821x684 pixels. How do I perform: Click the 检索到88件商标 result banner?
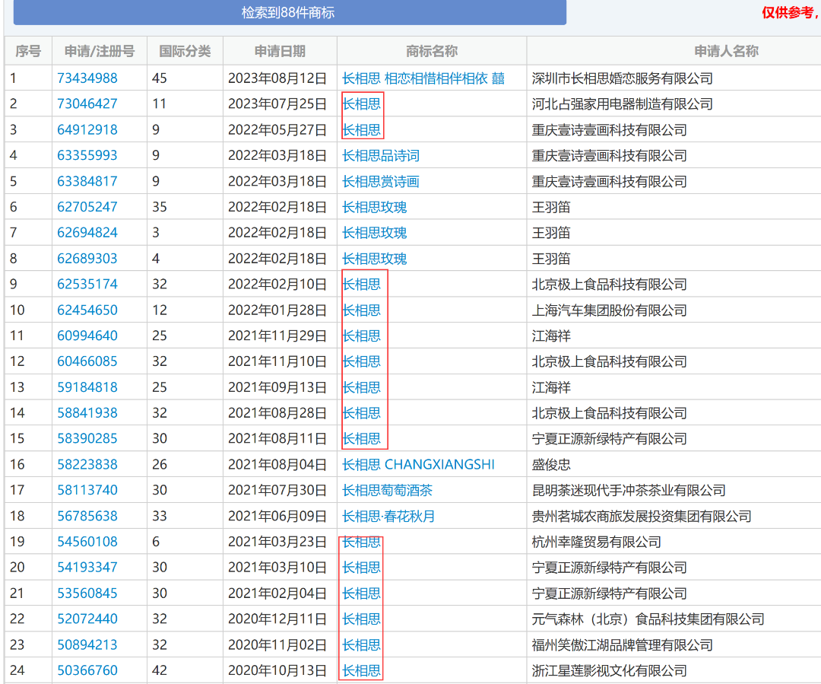pyautogui.click(x=290, y=12)
